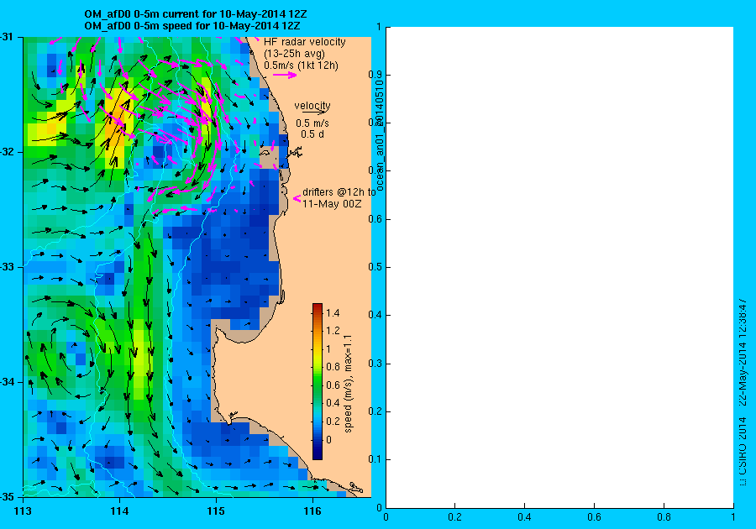
Task: Click the colorbar tick label "1.2"
Action: (333, 331)
